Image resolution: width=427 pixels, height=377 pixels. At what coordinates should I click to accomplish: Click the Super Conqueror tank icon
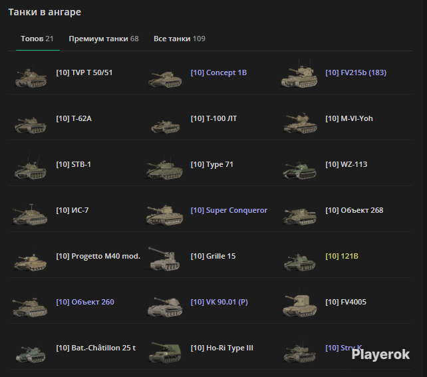click(x=164, y=215)
